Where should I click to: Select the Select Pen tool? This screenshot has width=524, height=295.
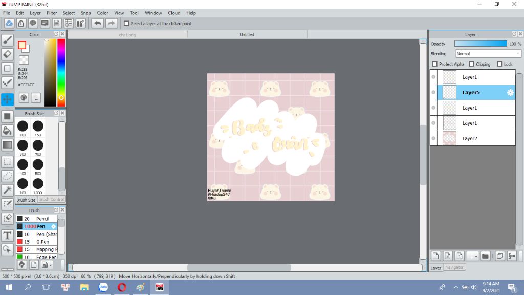click(x=7, y=204)
